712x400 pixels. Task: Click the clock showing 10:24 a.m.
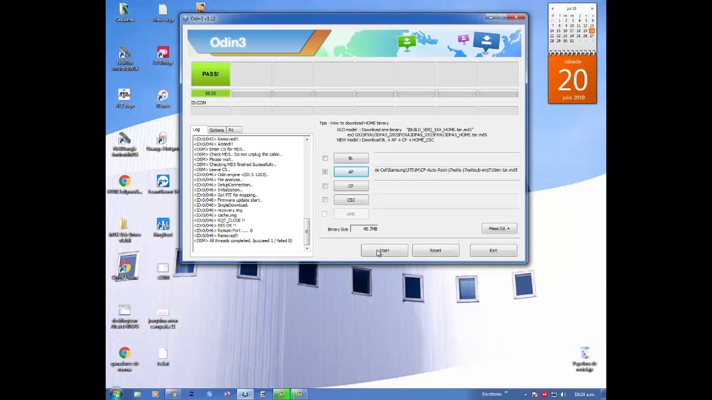(x=584, y=394)
